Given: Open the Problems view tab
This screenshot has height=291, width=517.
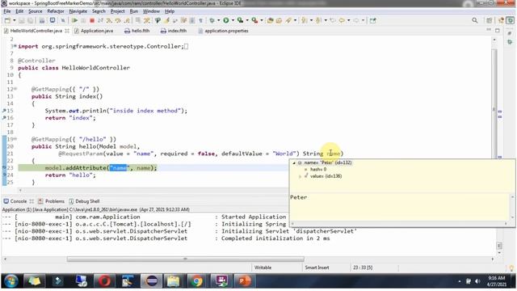Looking at the screenshot, I should click(52, 201).
